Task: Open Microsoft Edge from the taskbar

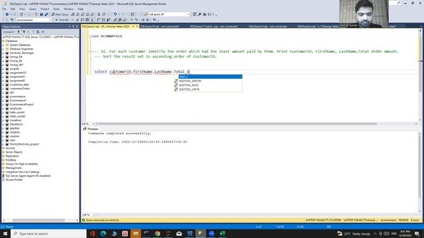Action: (103, 233)
